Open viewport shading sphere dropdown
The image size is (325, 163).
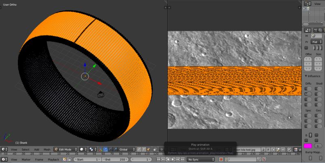point(83,149)
